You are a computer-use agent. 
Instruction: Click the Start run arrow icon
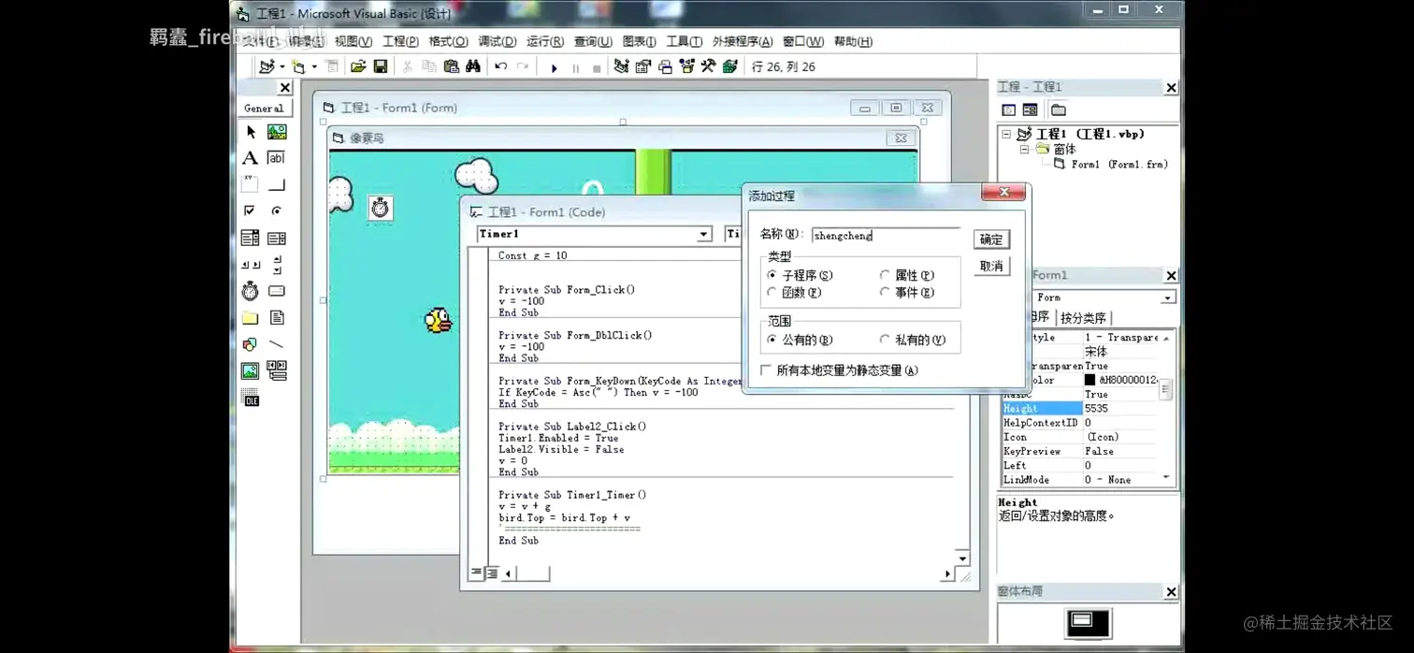pyautogui.click(x=554, y=67)
